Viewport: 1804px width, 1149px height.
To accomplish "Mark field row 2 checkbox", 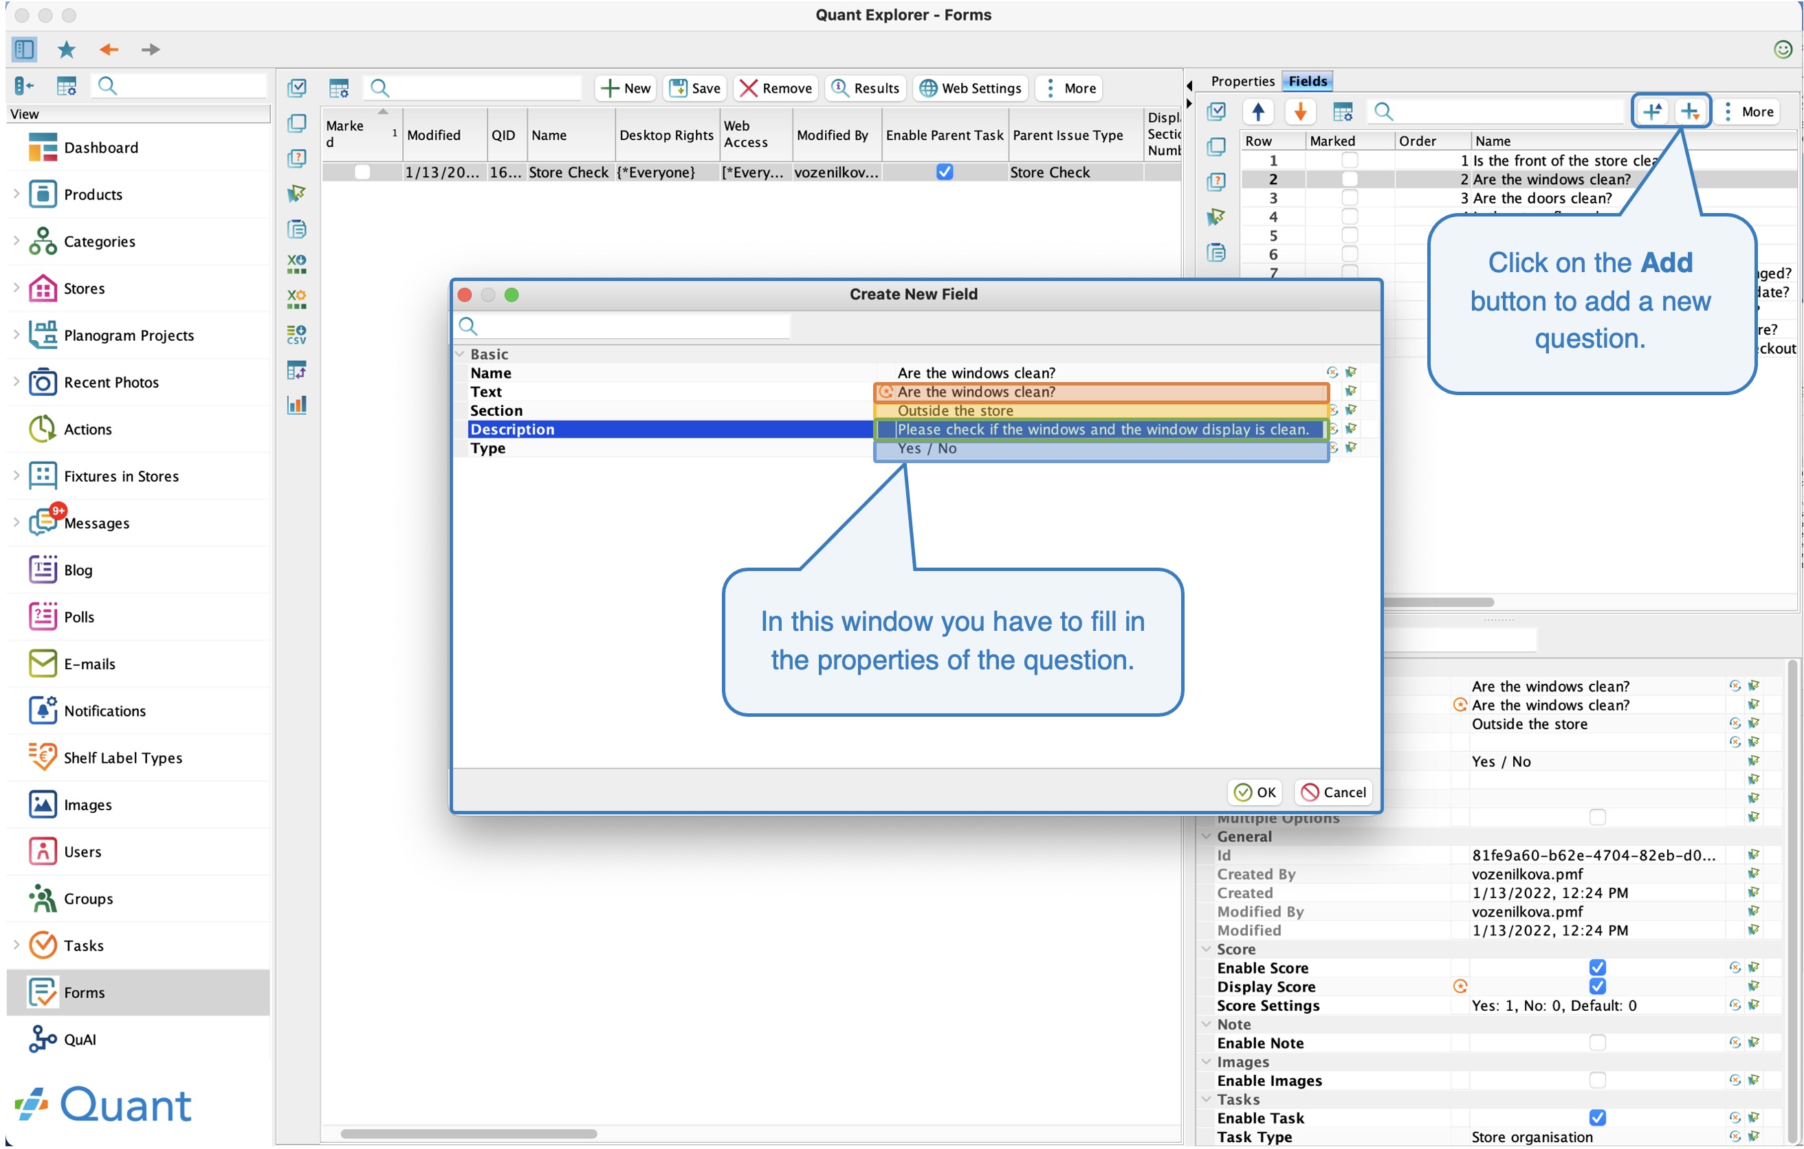I will click(x=1350, y=179).
